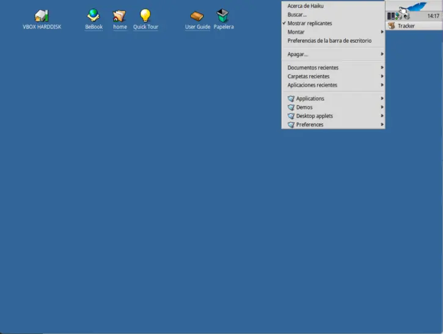Open the User Guide book icon
Image resolution: width=443 pixels, height=334 pixels.
(x=197, y=16)
